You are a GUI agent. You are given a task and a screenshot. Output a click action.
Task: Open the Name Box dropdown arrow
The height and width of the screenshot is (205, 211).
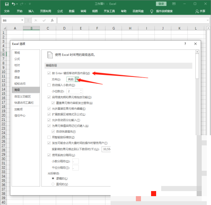coord(22,20)
